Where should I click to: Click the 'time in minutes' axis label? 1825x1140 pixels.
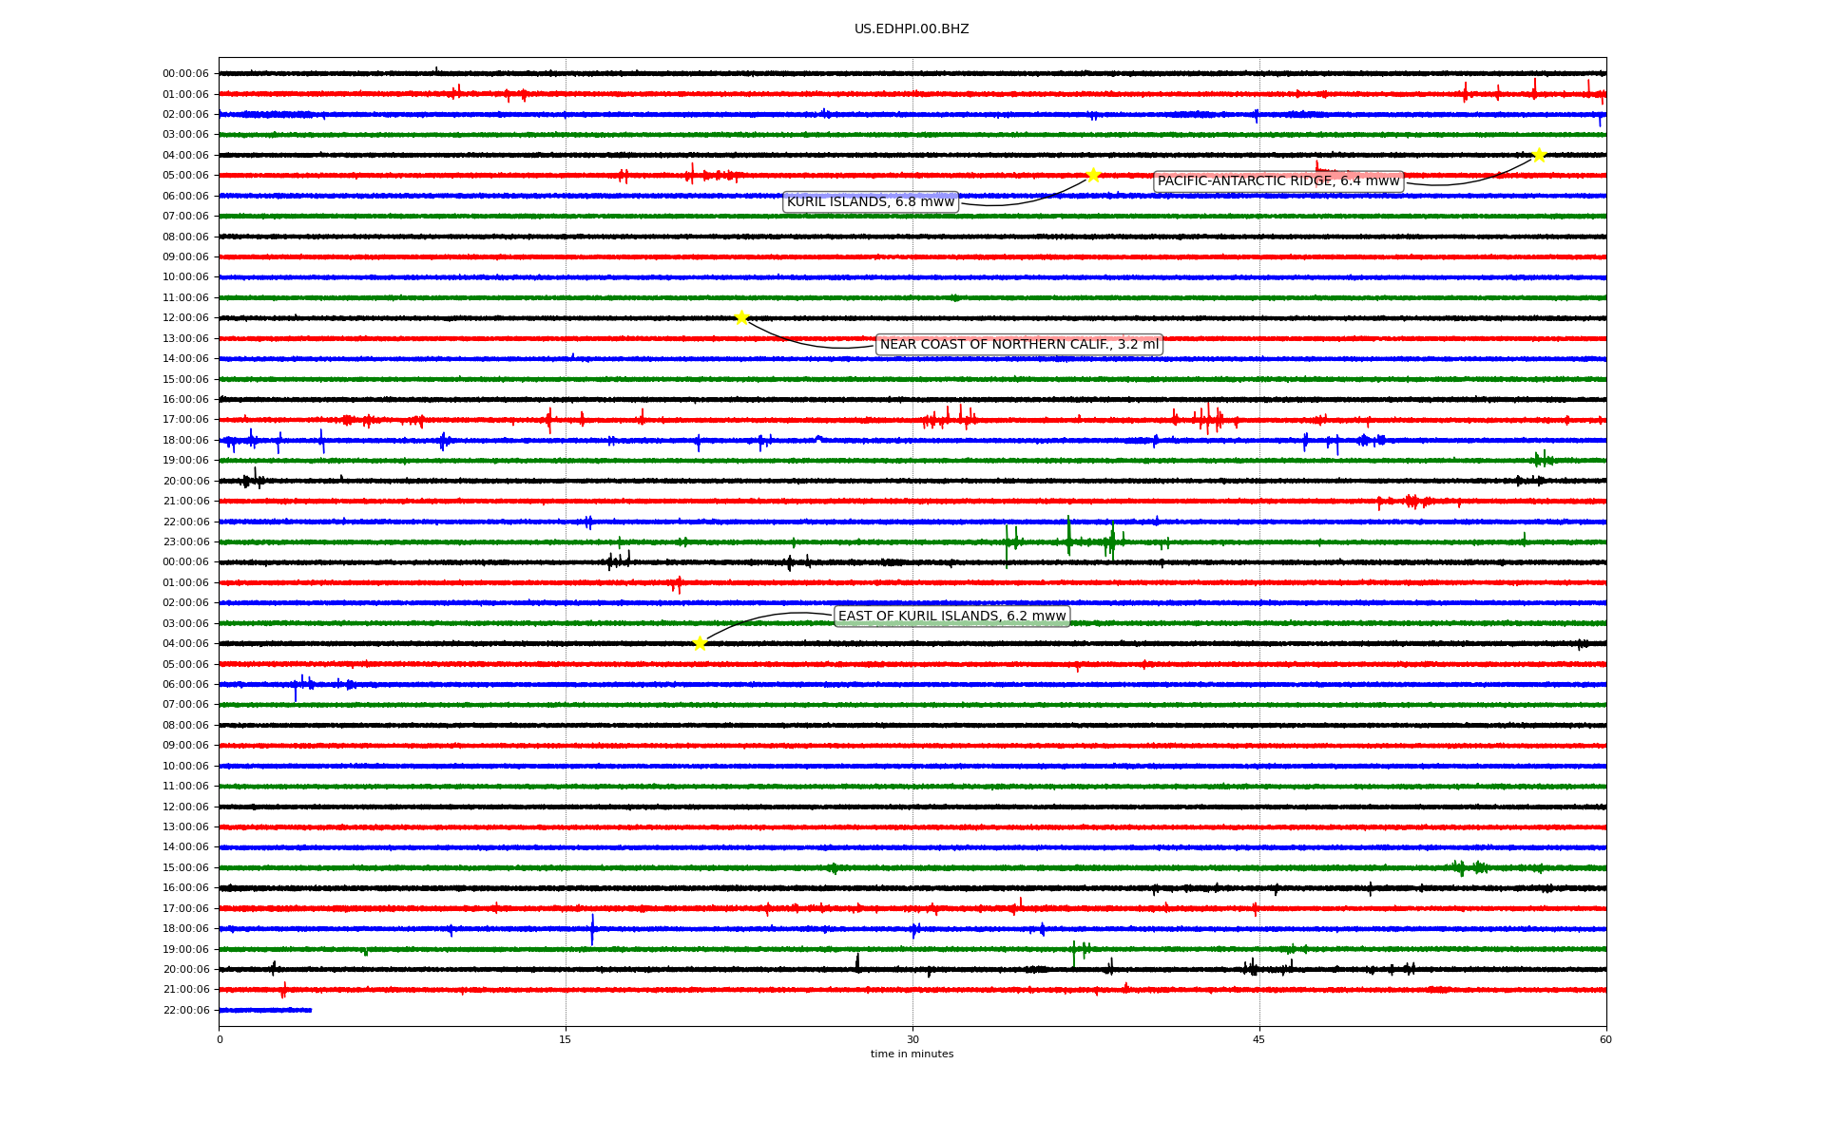point(912,1054)
